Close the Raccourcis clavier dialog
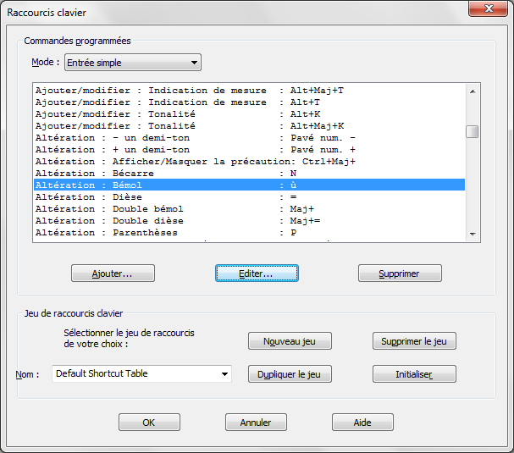514x453 pixels. [x=489, y=9]
